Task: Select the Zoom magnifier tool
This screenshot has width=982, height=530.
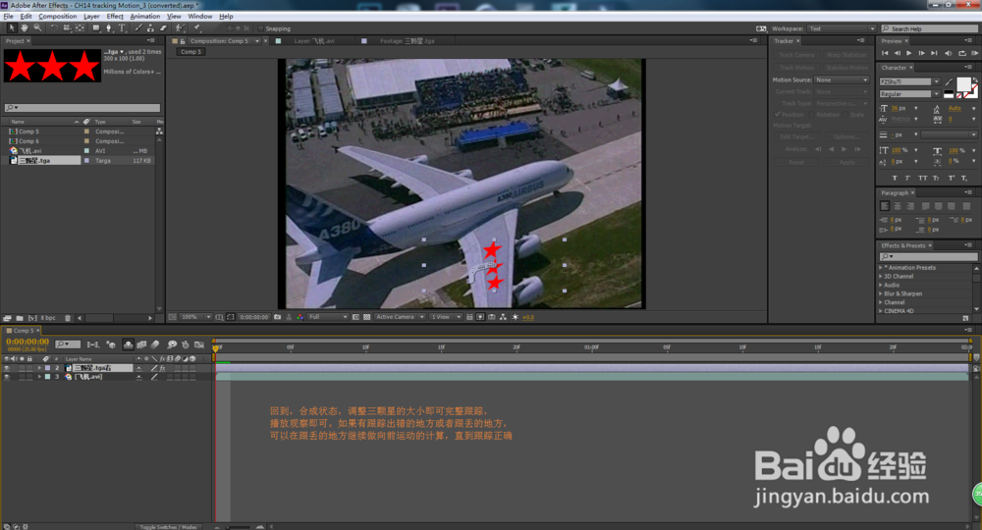Action: coord(37,28)
